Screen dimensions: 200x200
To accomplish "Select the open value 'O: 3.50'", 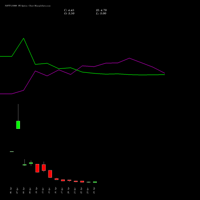I will click(x=69, y=14).
